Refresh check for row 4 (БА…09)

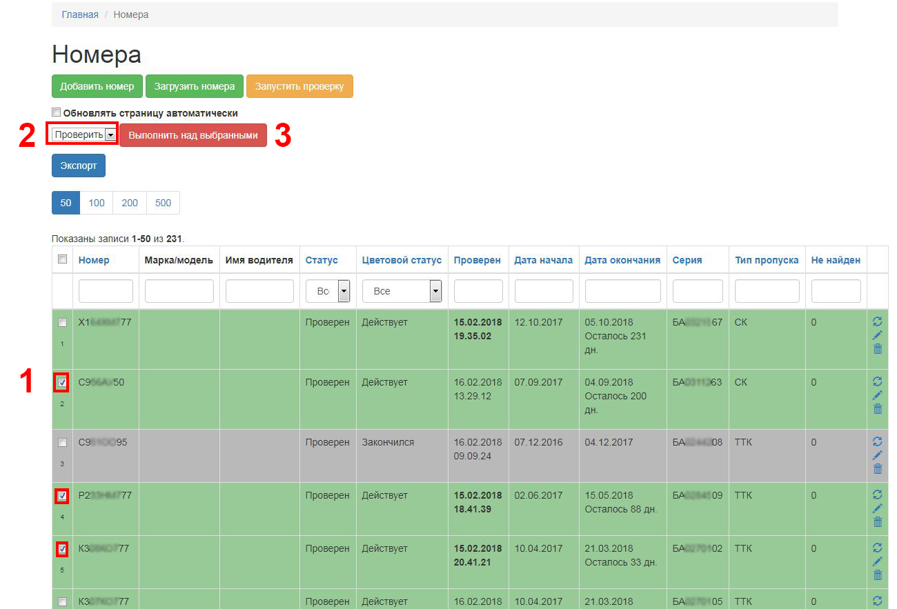(x=878, y=495)
